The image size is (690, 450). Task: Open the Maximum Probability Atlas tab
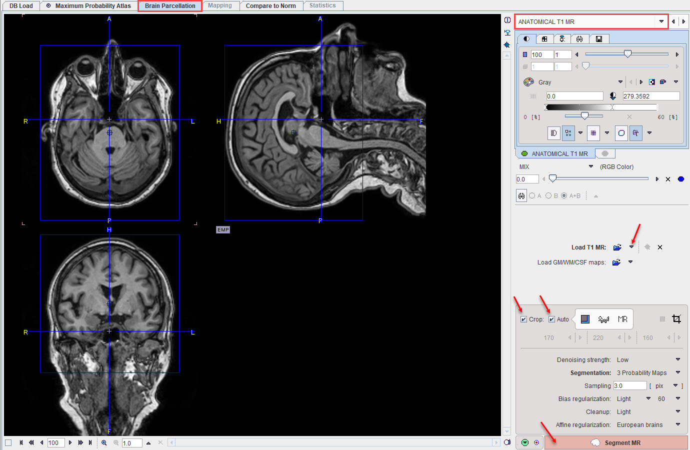tap(88, 6)
